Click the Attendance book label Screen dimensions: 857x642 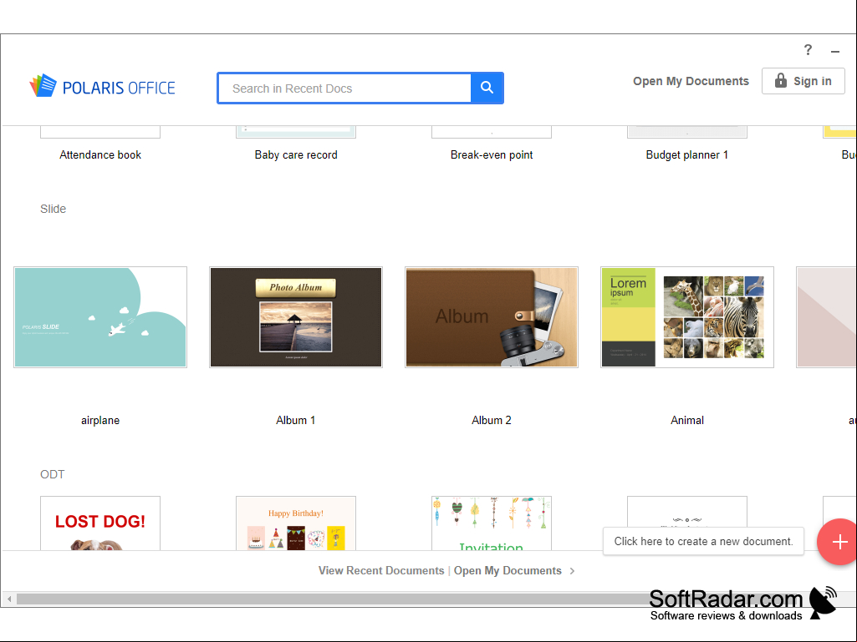click(100, 155)
